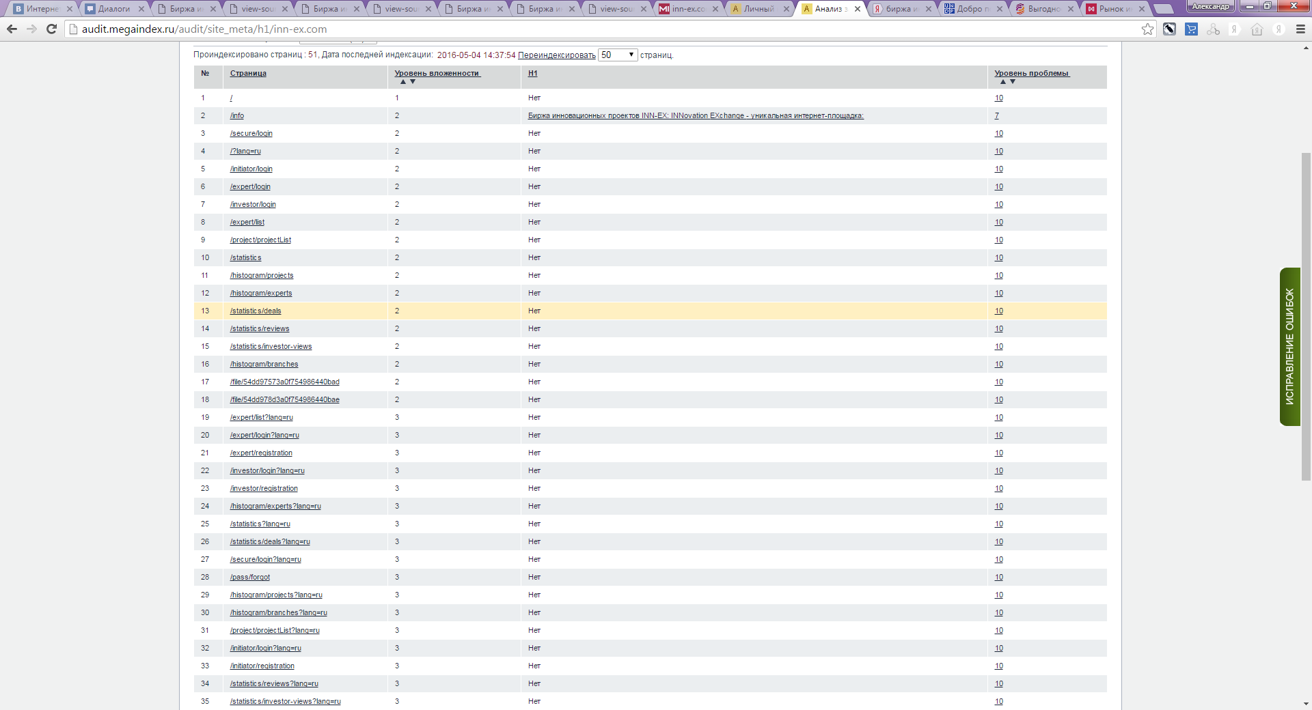Switch to the Личный tab
Viewport: 1312px width, 710px height.
tap(758, 9)
